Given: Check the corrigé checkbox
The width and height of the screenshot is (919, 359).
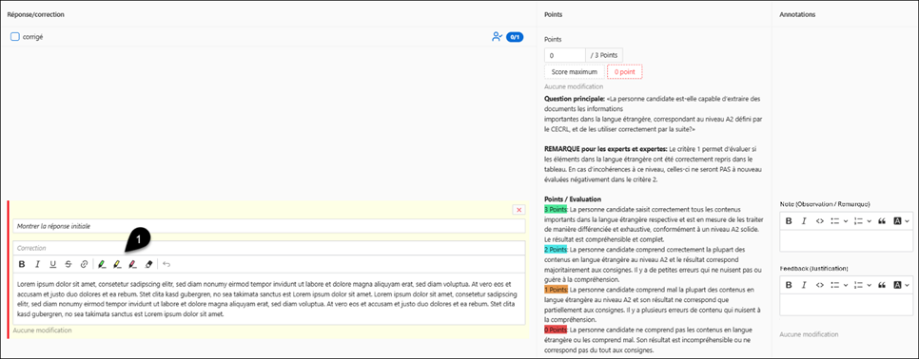Looking at the screenshot, I should point(15,37).
